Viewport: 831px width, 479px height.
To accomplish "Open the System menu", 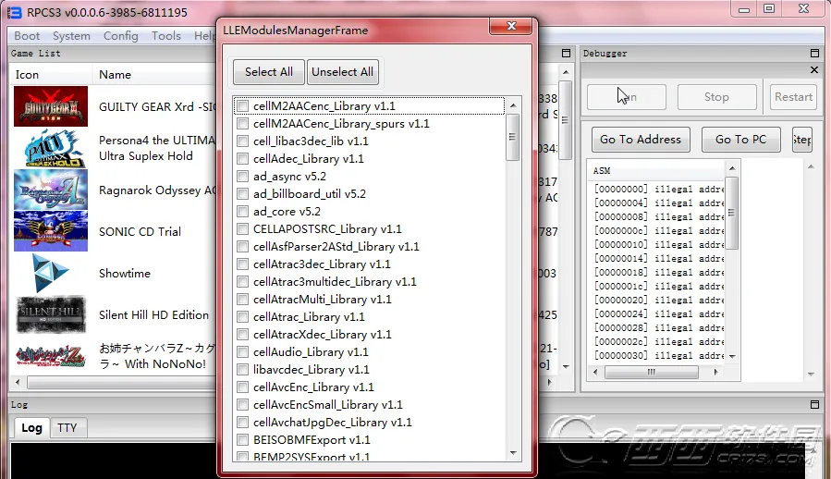I will (x=71, y=35).
